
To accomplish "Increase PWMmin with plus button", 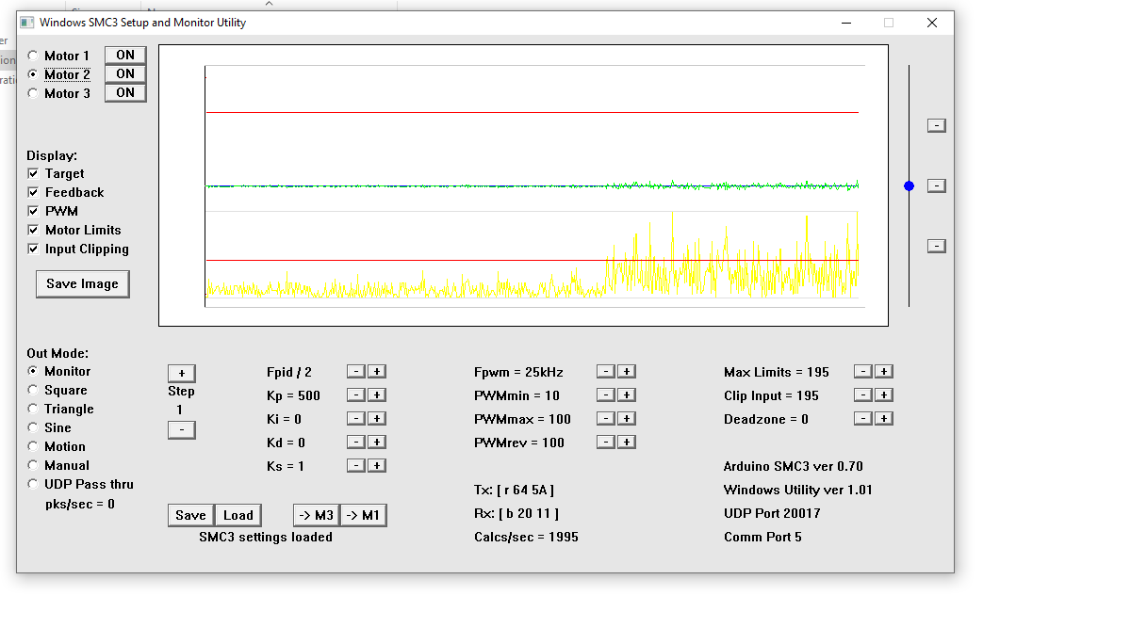I will tap(627, 394).
